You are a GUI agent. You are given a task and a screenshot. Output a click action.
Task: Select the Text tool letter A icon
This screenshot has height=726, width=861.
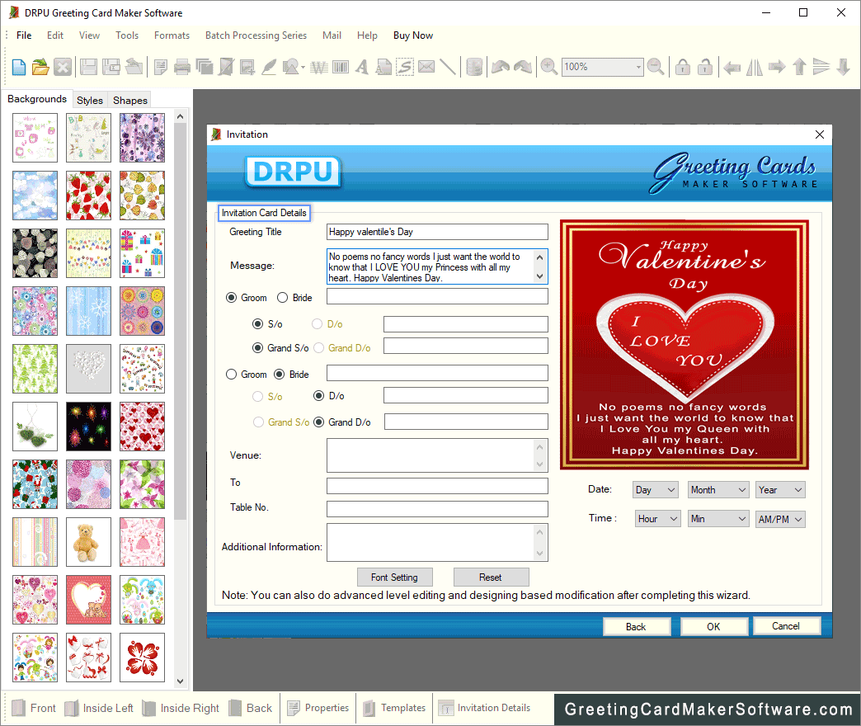[x=362, y=67]
